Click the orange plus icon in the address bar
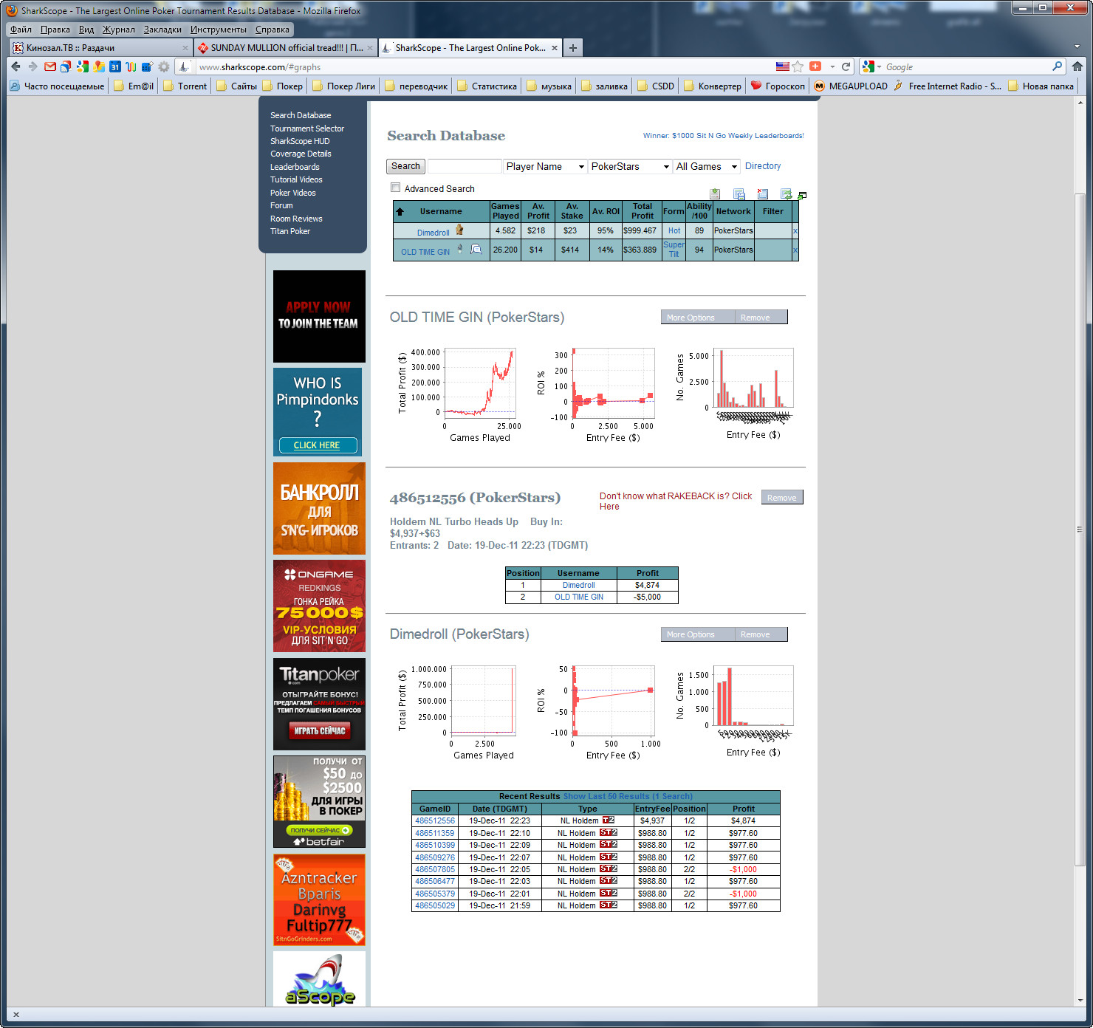The height and width of the screenshot is (1028, 1093). pyautogui.click(x=815, y=66)
